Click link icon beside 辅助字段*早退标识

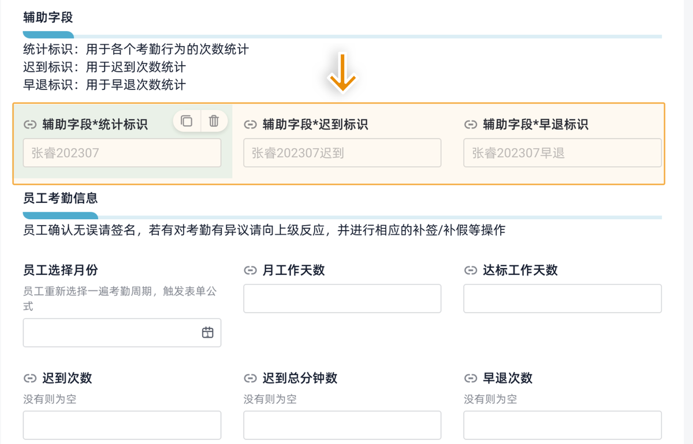pyautogui.click(x=471, y=125)
